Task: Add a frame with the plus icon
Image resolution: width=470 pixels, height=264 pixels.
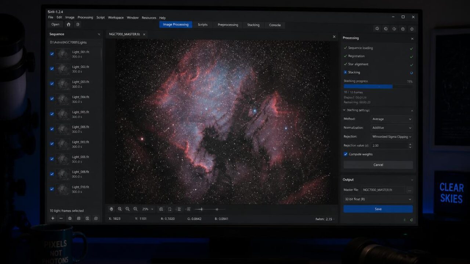Action: (x=53, y=218)
